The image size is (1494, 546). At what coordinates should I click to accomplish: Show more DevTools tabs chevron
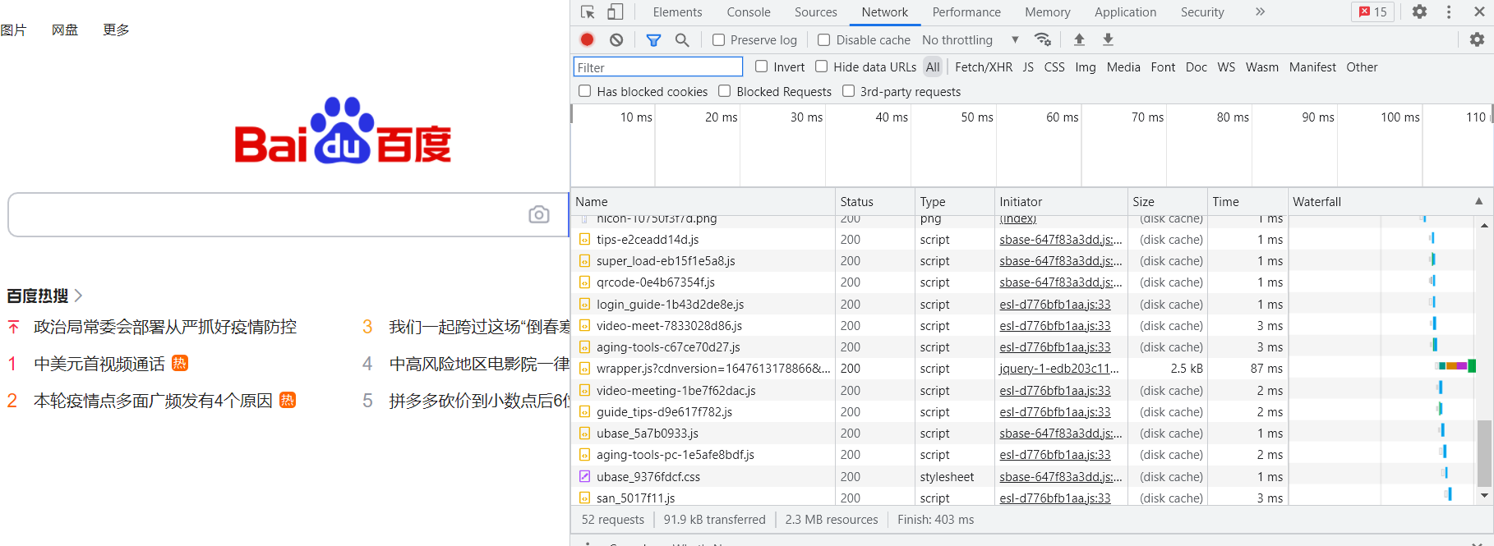tap(1261, 11)
